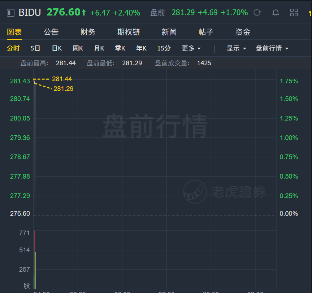Open the four-square layout grid icon
Screen dimensions: 312x293
point(294,13)
